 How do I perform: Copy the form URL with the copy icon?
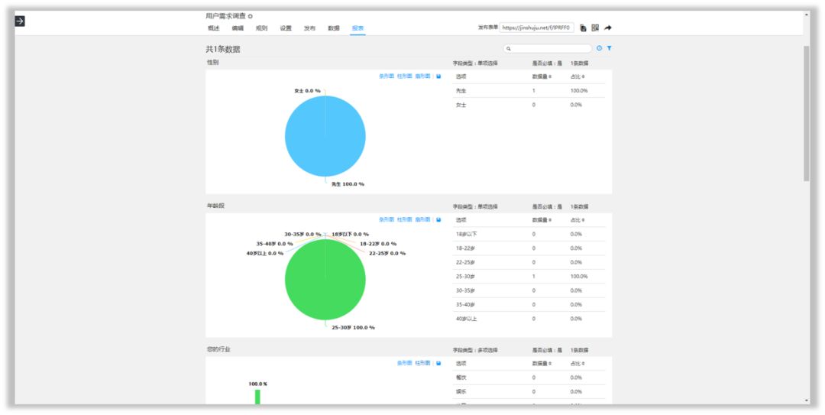pyautogui.click(x=583, y=28)
